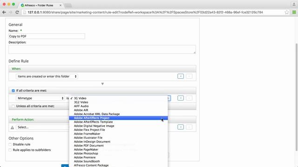Open the 'Items are created or enter this folder' dropdown
The width and height of the screenshot is (298, 167).
[x=47, y=76]
